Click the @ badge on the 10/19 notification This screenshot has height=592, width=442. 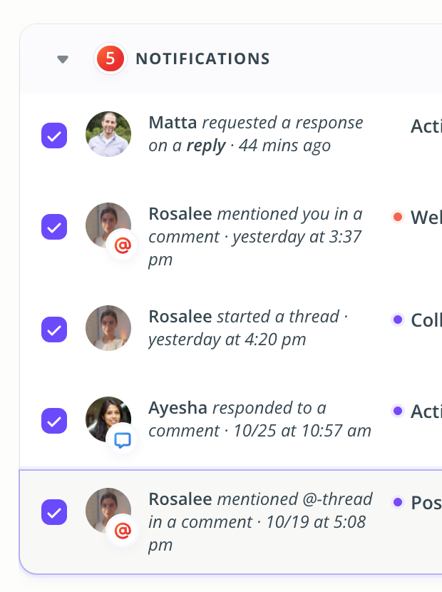pos(123,531)
